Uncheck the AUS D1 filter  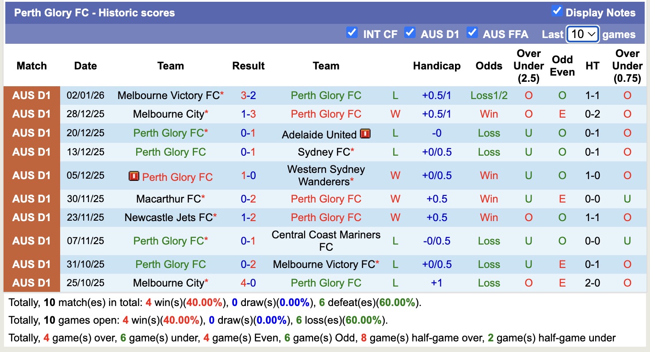[x=410, y=32]
